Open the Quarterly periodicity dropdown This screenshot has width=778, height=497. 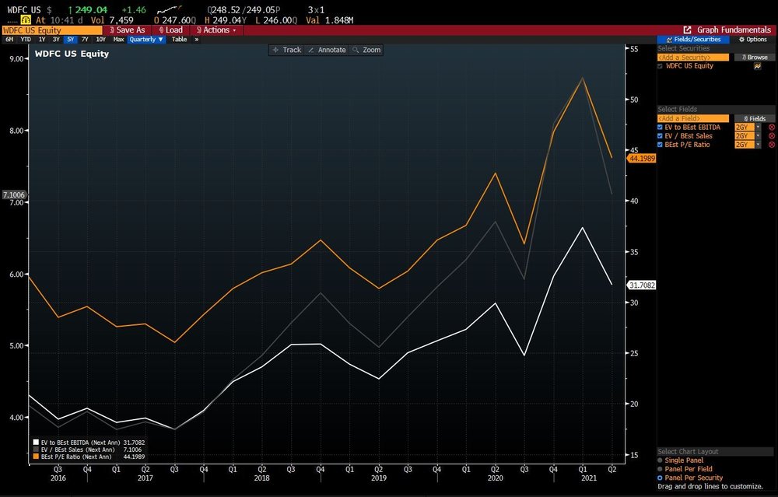tap(146, 39)
